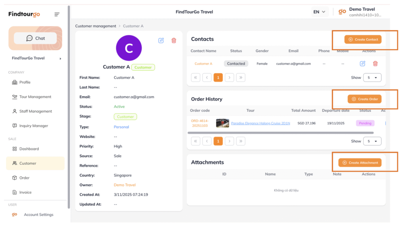This screenshot has width=405, height=225.
Task: Open the EN language dropdown
Action: pos(319,12)
